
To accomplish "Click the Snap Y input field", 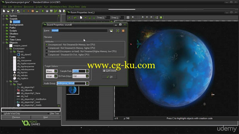I will (122, 18).
